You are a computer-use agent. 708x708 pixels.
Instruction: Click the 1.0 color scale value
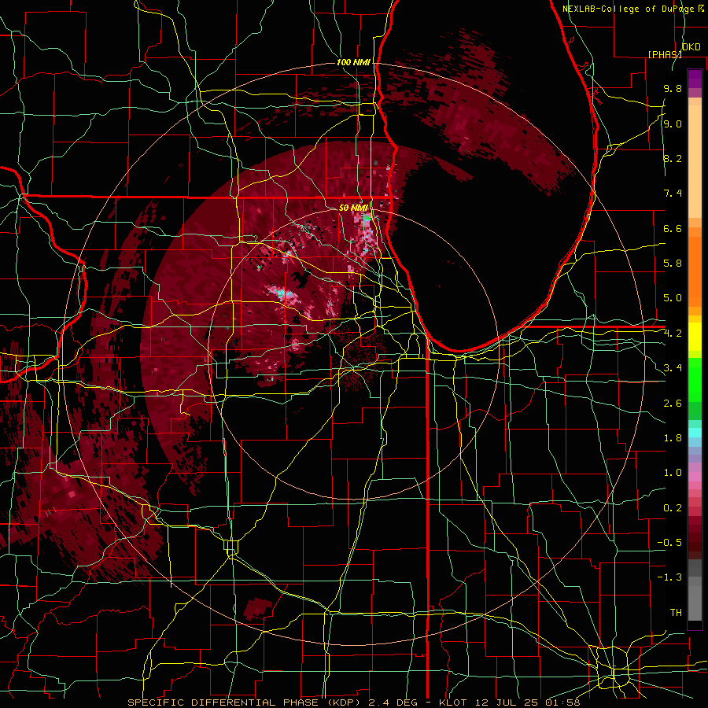click(x=673, y=474)
